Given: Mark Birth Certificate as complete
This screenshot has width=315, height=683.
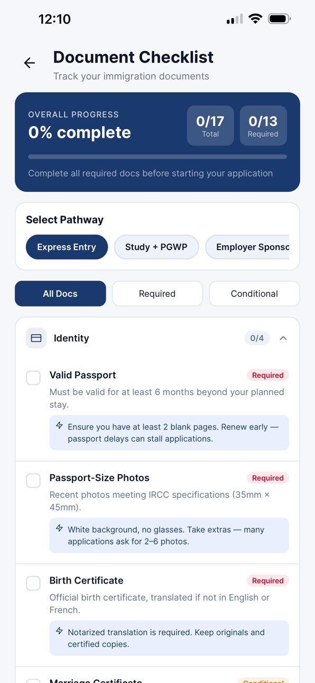Looking at the screenshot, I should click(33, 583).
